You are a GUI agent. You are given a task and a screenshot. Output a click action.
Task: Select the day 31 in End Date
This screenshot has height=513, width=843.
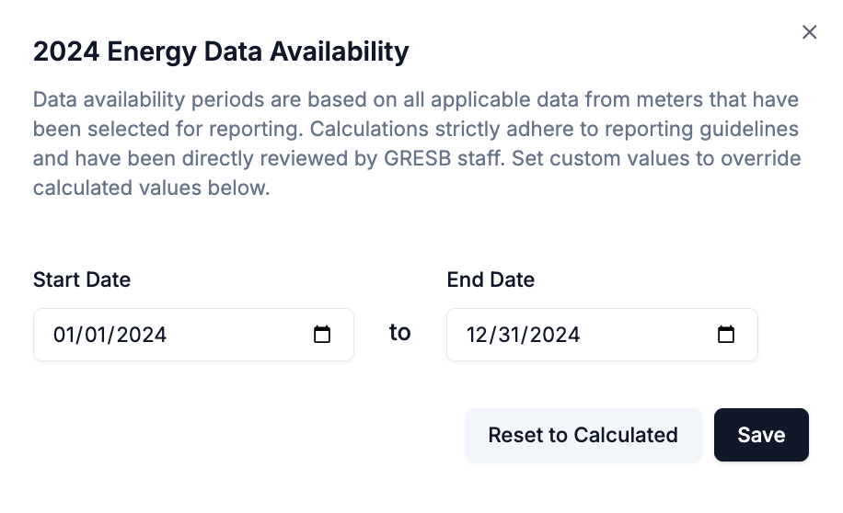[x=509, y=335]
